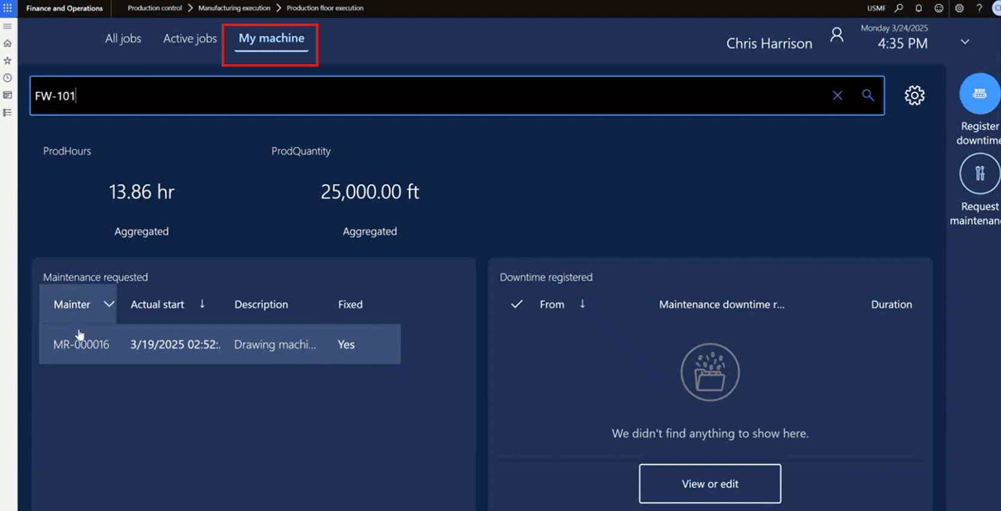
Task: Click Production control in the breadcrumb
Action: point(155,8)
